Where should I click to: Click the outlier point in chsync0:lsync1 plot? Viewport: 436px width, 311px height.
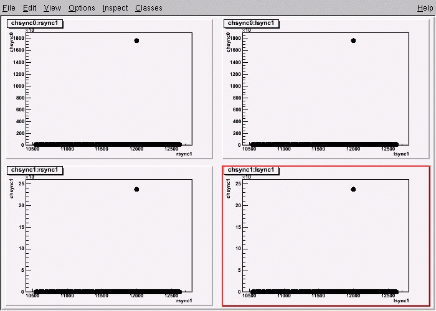353,40
